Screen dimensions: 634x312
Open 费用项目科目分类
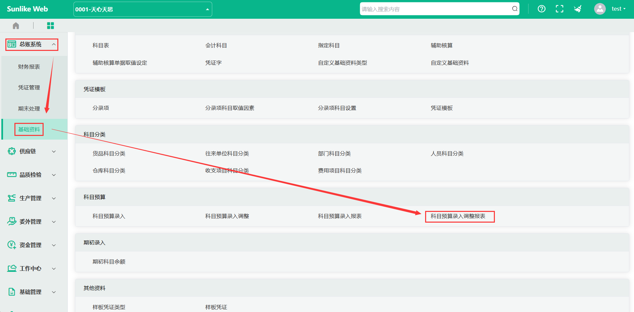click(340, 171)
